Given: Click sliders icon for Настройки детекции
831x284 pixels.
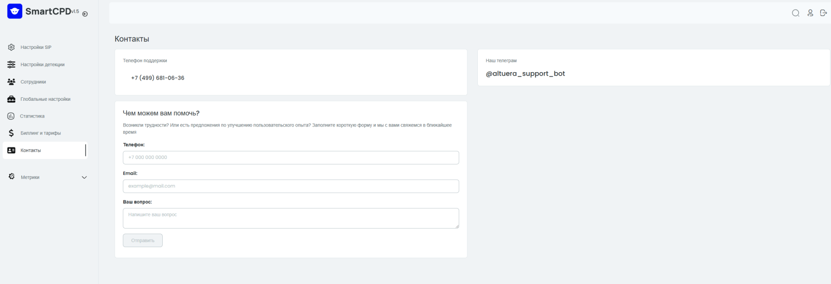Looking at the screenshot, I should click(11, 65).
